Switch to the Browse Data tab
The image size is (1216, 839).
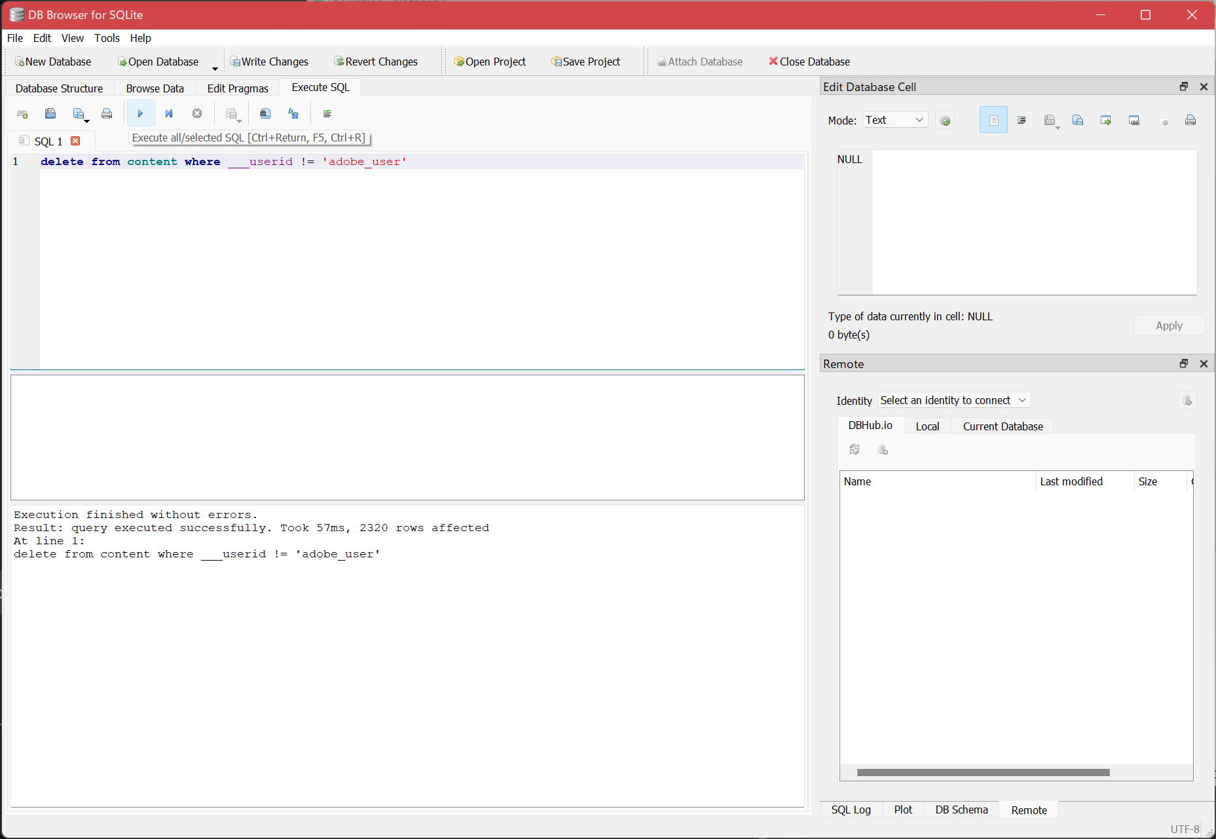[155, 88]
